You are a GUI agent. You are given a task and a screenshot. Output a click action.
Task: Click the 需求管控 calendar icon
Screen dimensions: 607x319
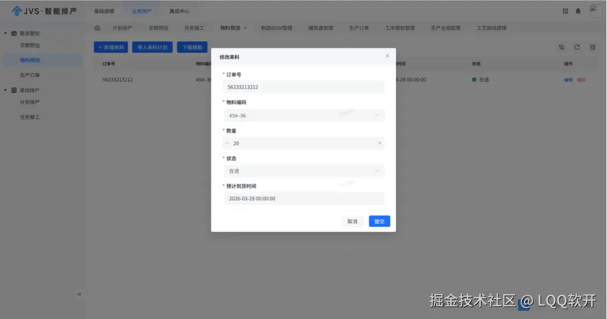[14, 33]
